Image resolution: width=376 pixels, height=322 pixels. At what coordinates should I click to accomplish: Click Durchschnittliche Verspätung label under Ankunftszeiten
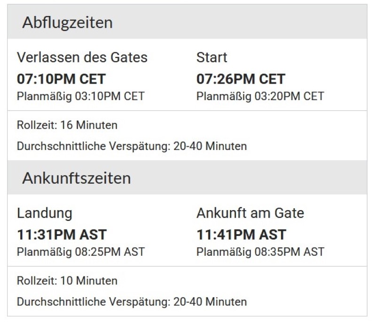(x=93, y=302)
